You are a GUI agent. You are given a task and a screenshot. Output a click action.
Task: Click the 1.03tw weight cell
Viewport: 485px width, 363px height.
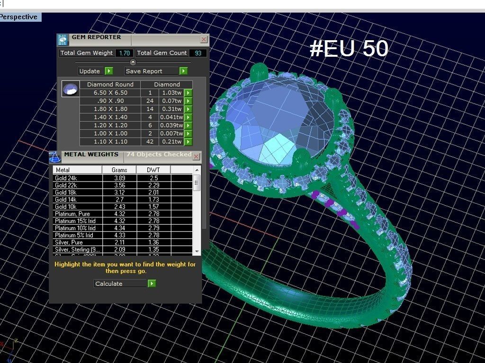pyautogui.click(x=171, y=93)
